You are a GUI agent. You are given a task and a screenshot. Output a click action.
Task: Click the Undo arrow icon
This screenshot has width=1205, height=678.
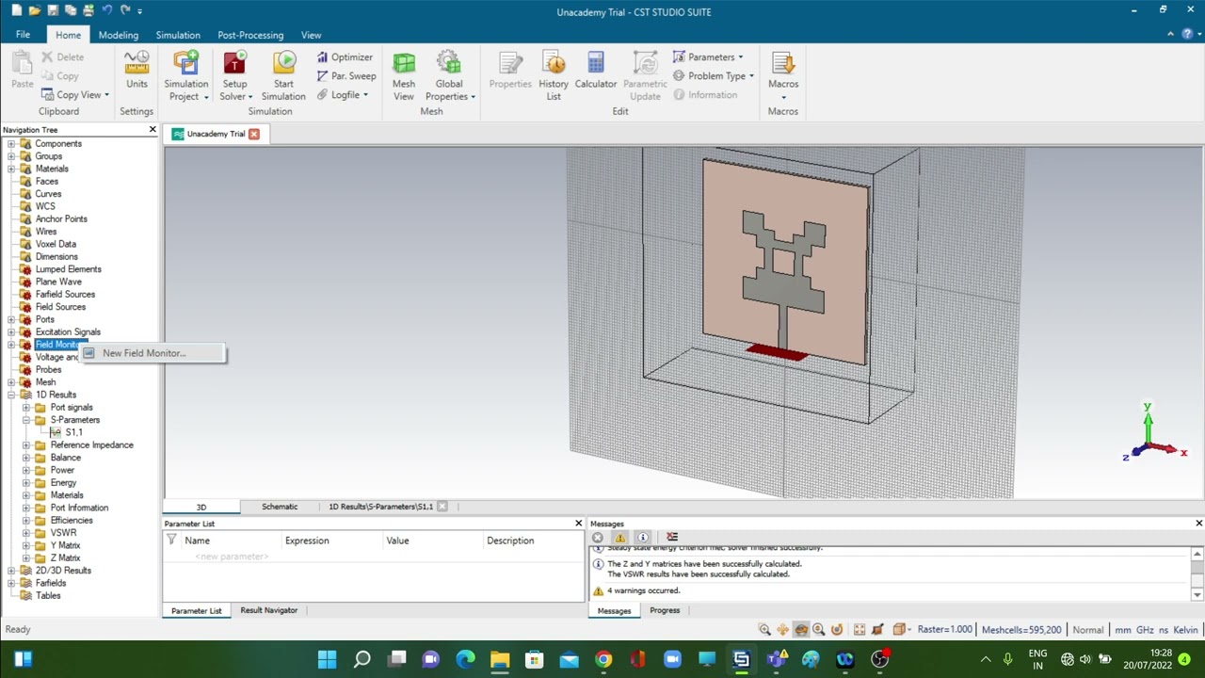106,10
